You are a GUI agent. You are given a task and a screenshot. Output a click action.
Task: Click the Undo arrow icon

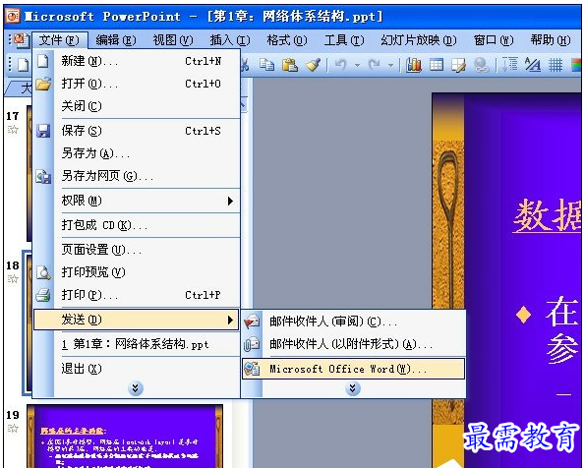340,65
